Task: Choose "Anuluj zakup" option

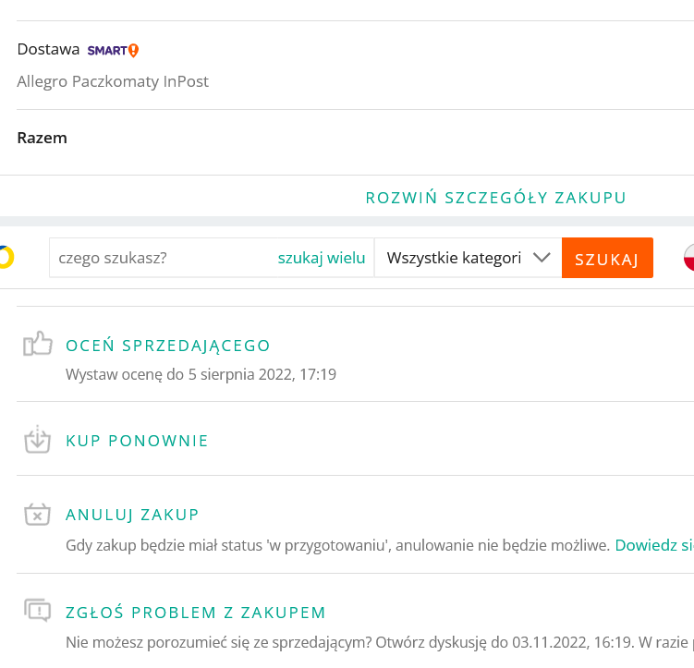Action: pos(132,515)
